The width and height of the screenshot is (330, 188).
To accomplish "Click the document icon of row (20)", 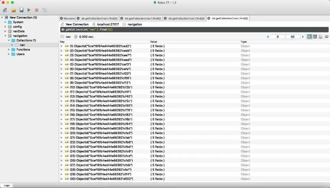I will [67, 133].
